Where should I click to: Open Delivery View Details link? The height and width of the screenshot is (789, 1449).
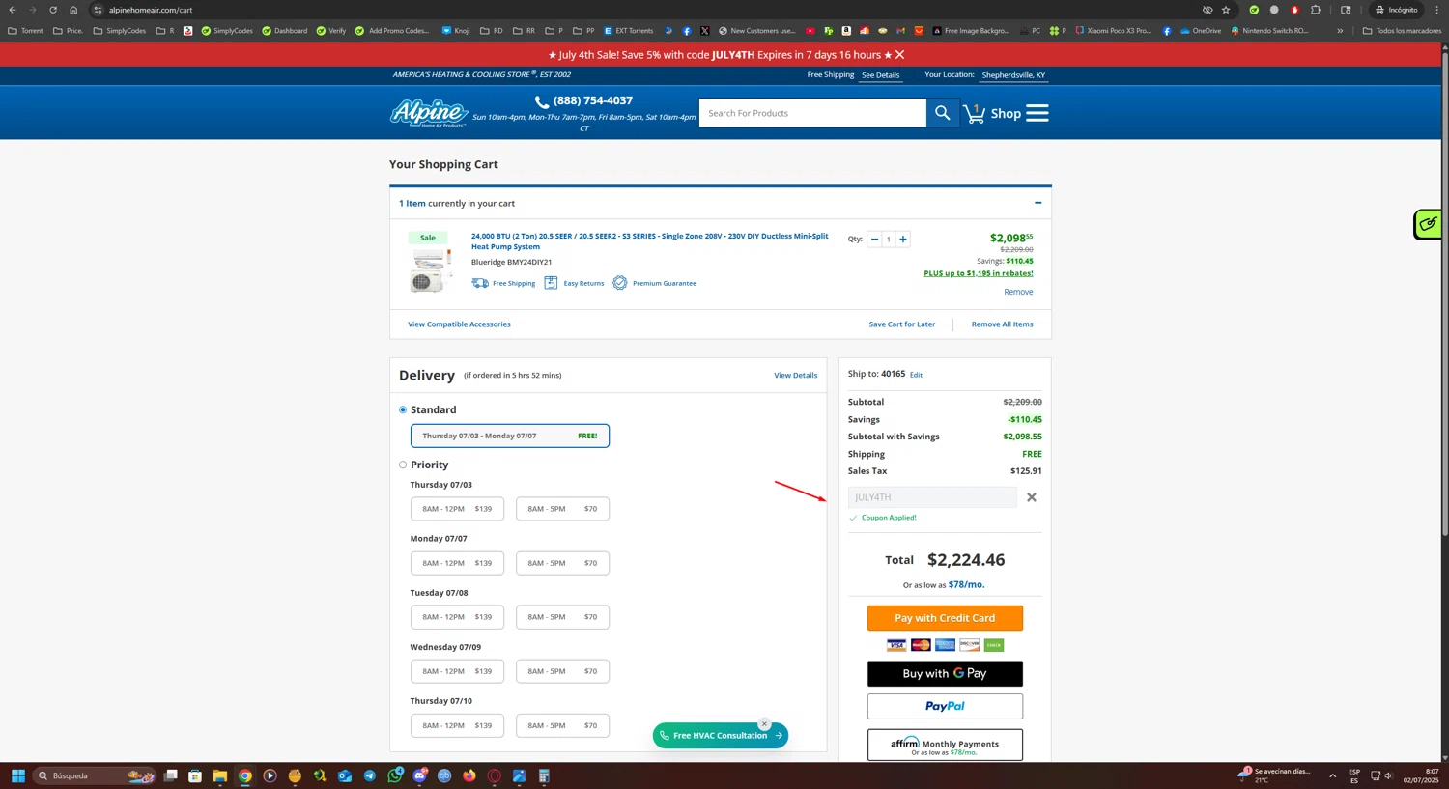point(795,376)
